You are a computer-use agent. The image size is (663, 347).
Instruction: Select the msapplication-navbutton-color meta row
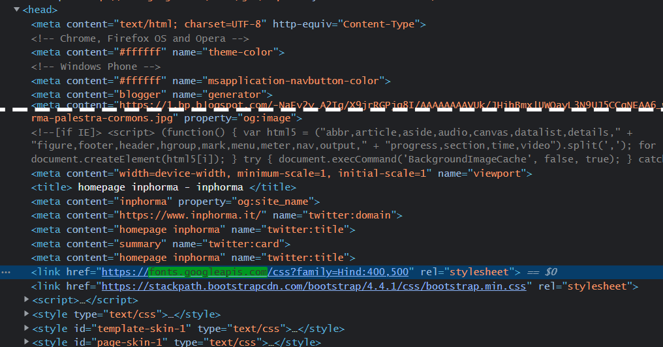211,81
